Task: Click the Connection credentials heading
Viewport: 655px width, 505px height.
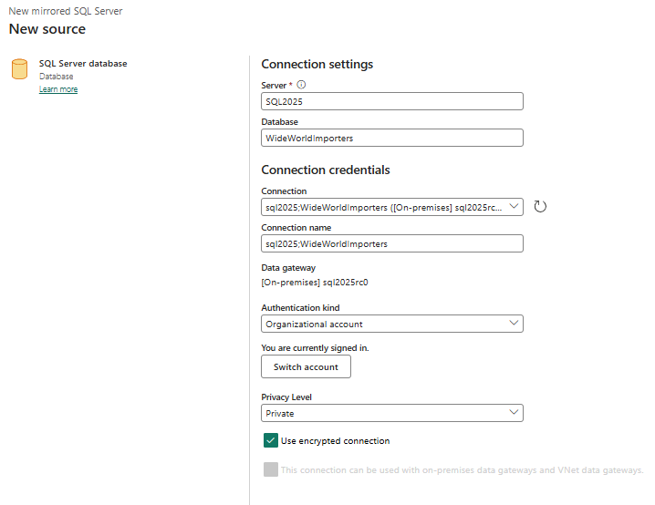Action: pyautogui.click(x=326, y=170)
